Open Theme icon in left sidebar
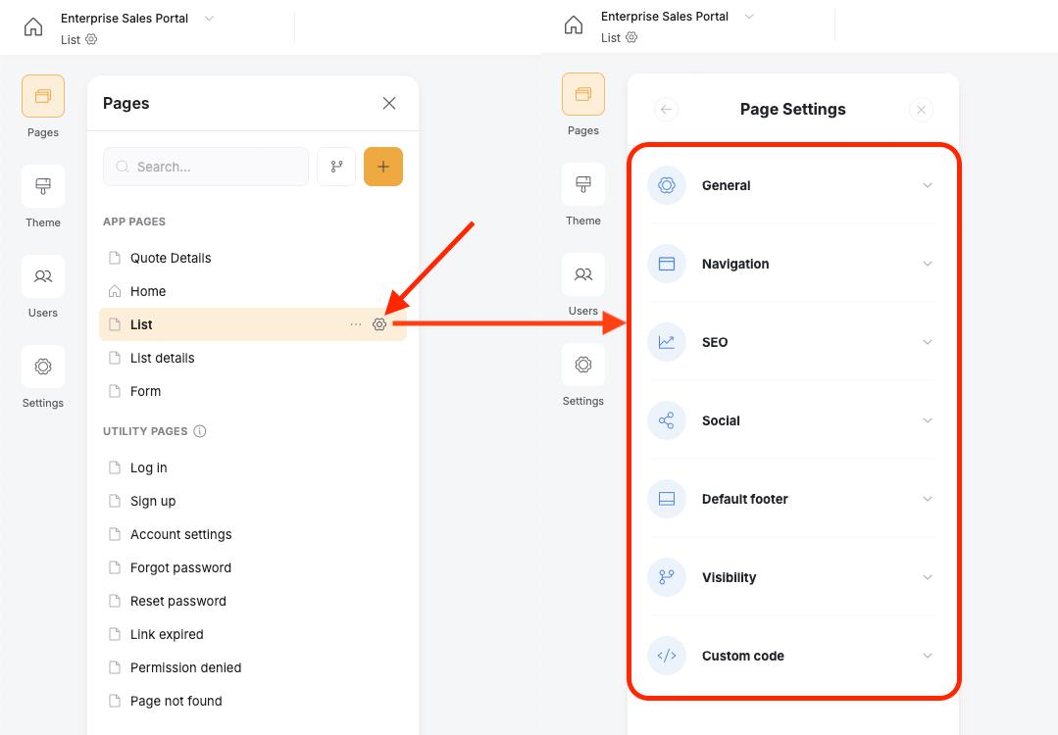1058x735 pixels. 43,186
